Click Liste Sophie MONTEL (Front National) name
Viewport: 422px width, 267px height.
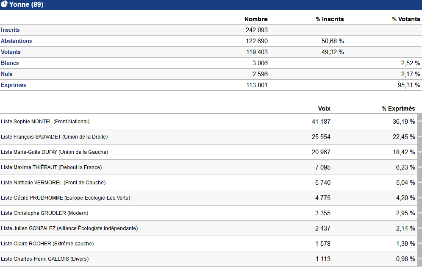[x=45, y=122]
